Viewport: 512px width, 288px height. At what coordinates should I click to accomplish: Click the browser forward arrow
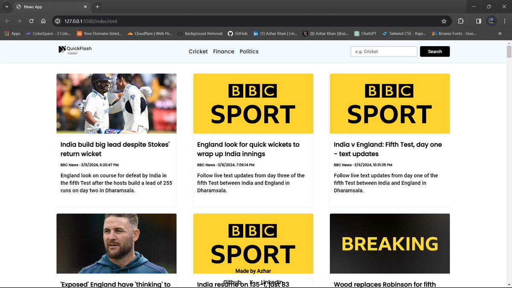(x=19, y=21)
